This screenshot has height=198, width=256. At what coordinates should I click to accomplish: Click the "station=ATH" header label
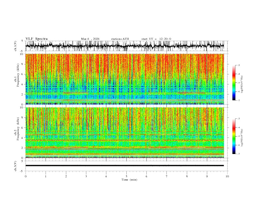pos(120,39)
